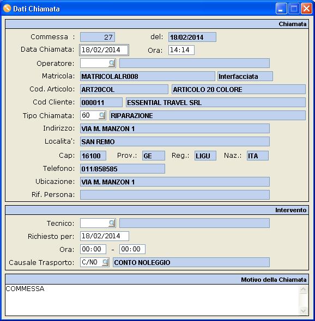Click the Causale Trasporto C/NO code field
Screen dimensions: 315x321
click(x=91, y=262)
